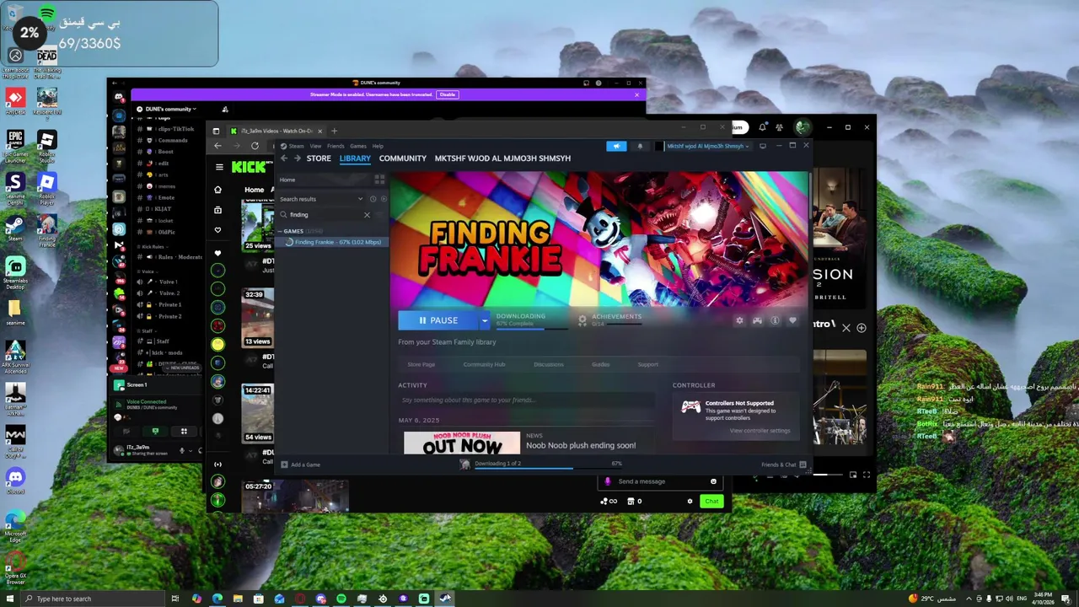Add Finding Frankie to favorites heart icon
This screenshot has height=607, width=1079.
point(792,320)
